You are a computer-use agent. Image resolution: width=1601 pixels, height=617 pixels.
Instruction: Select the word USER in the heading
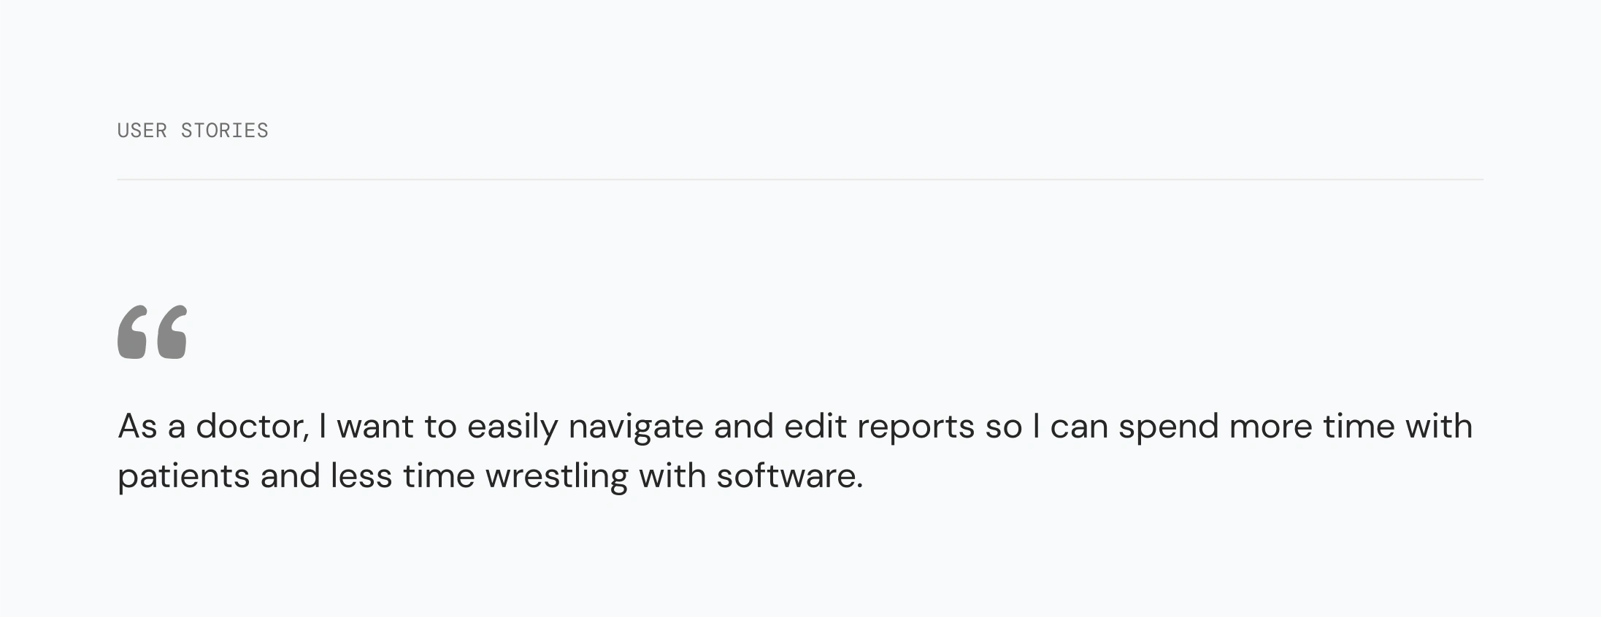tap(142, 131)
